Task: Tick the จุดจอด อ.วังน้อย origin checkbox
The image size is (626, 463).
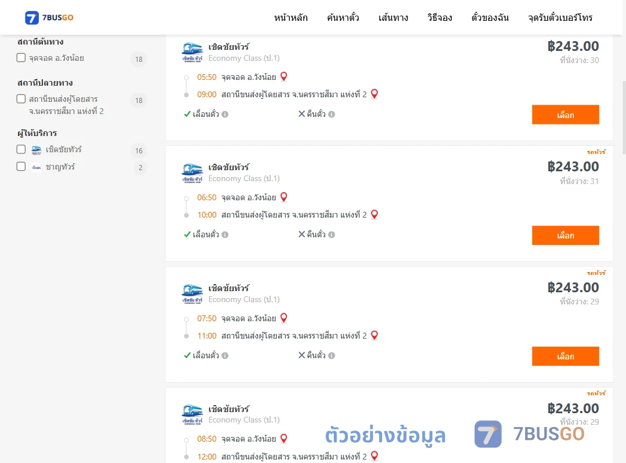Action: pyautogui.click(x=21, y=57)
